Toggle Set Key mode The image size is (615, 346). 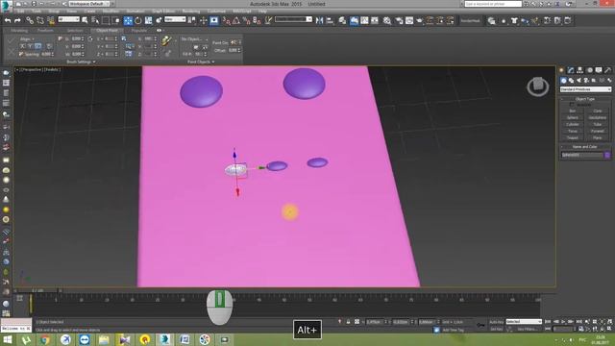point(496,329)
